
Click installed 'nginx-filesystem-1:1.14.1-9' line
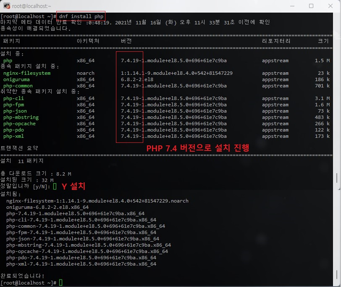coord(97,201)
